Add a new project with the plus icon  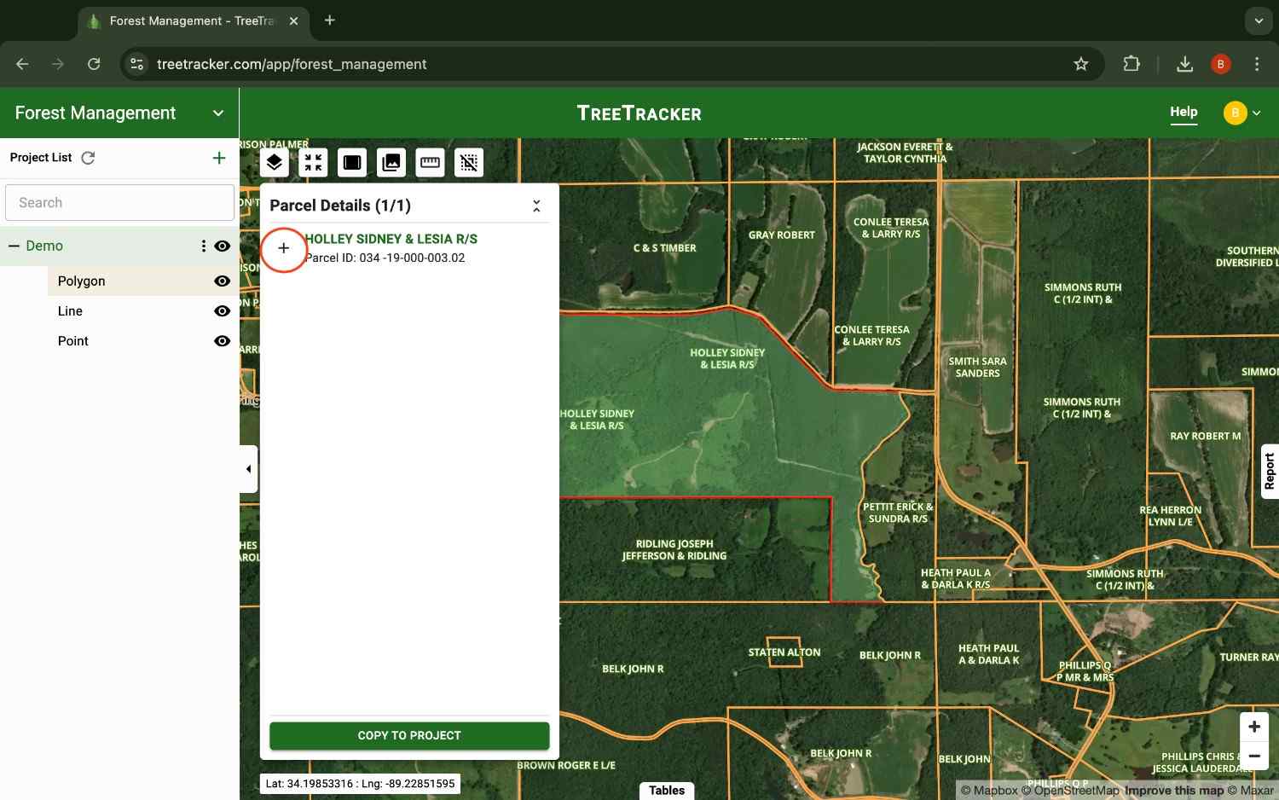click(x=218, y=157)
